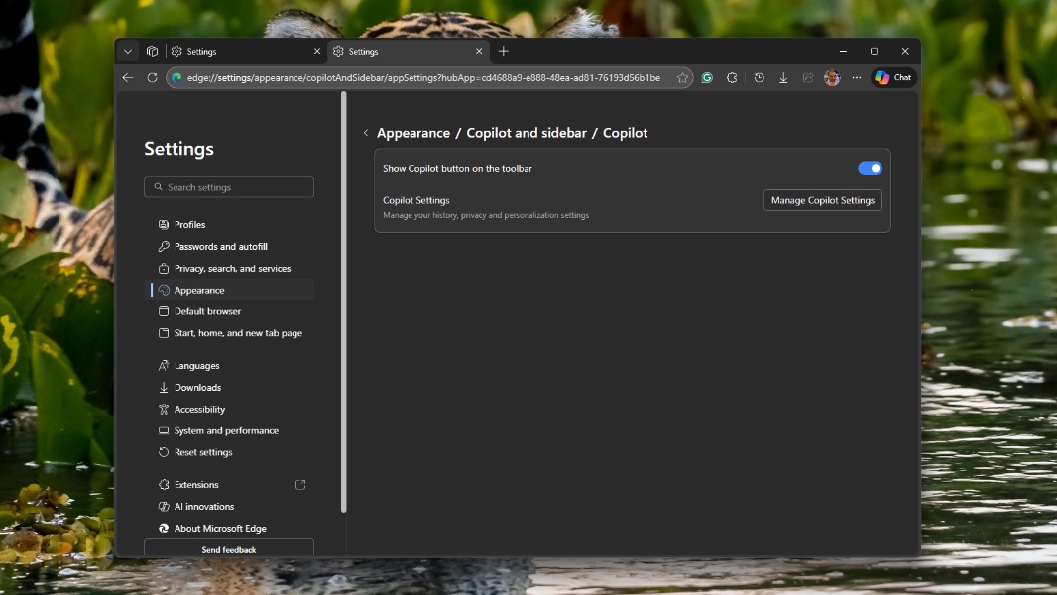Add this page to favorites with star icon
This screenshot has height=595, width=1057.
(682, 78)
